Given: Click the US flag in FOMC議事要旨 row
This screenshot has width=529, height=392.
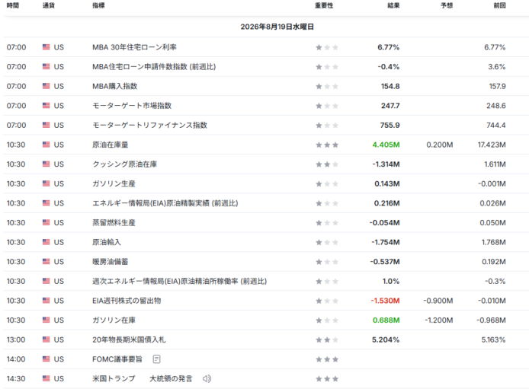Looking at the screenshot, I should coord(46,359).
